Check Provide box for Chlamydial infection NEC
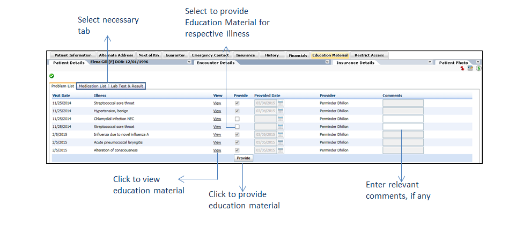The width and height of the screenshot is (531, 225). [x=237, y=119]
